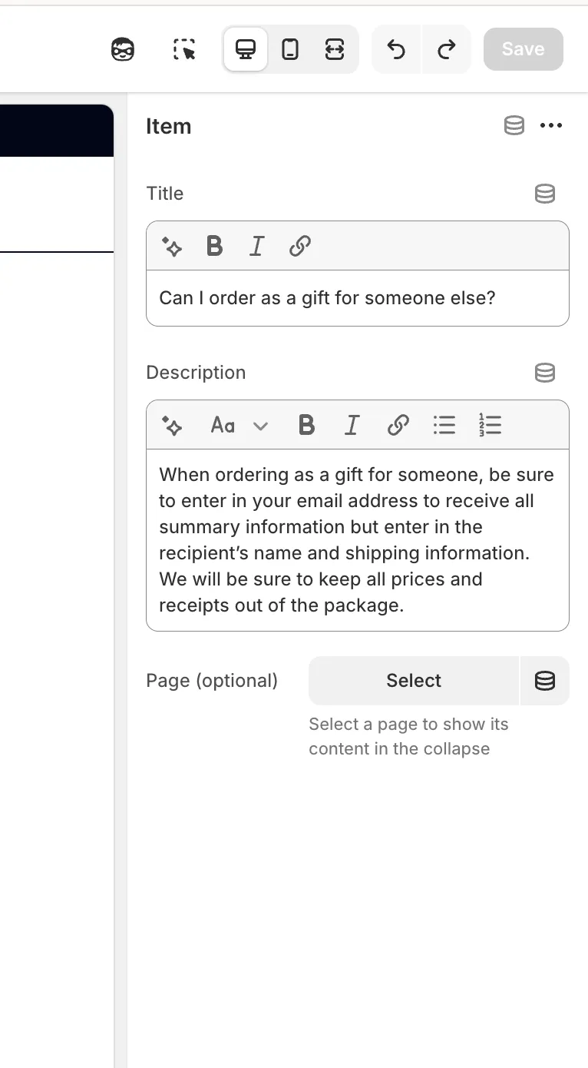Click the database icon next to Page optional

tap(545, 681)
